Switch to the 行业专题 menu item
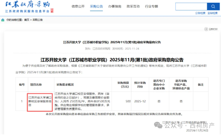Viewport: 221px width, 135px height. [x=152, y=6]
